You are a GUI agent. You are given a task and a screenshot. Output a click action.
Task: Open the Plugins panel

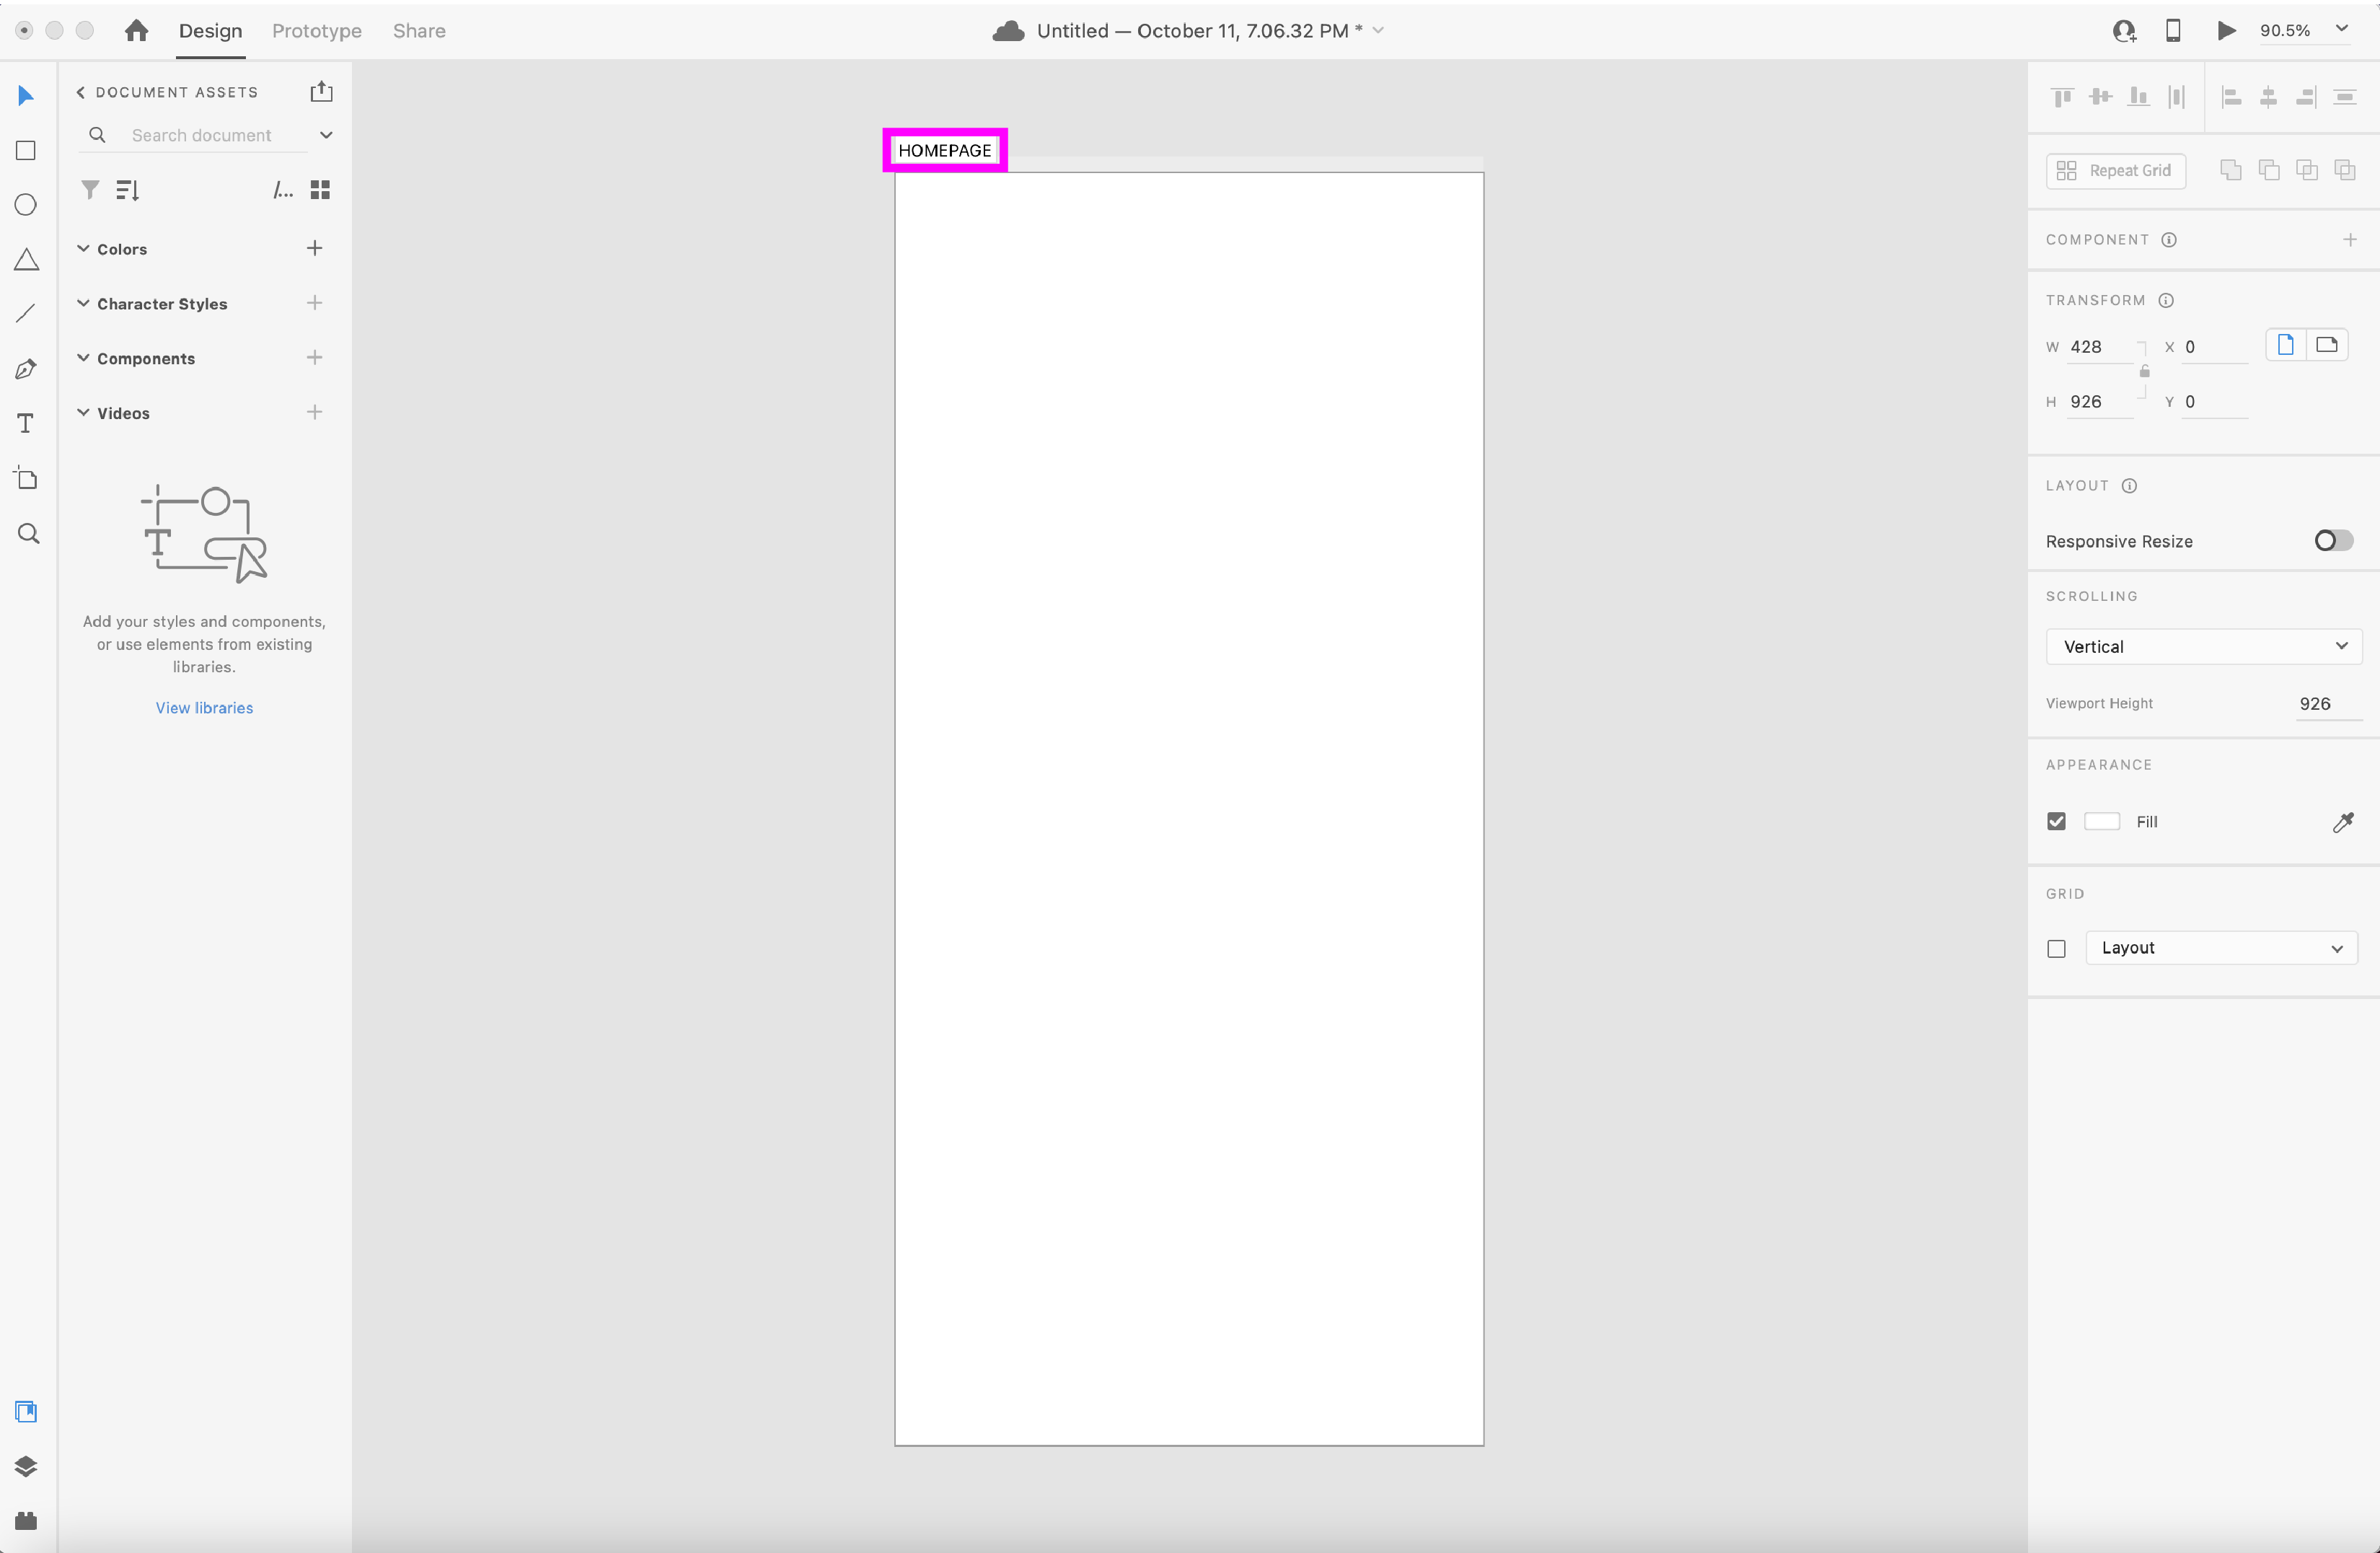(26, 1520)
